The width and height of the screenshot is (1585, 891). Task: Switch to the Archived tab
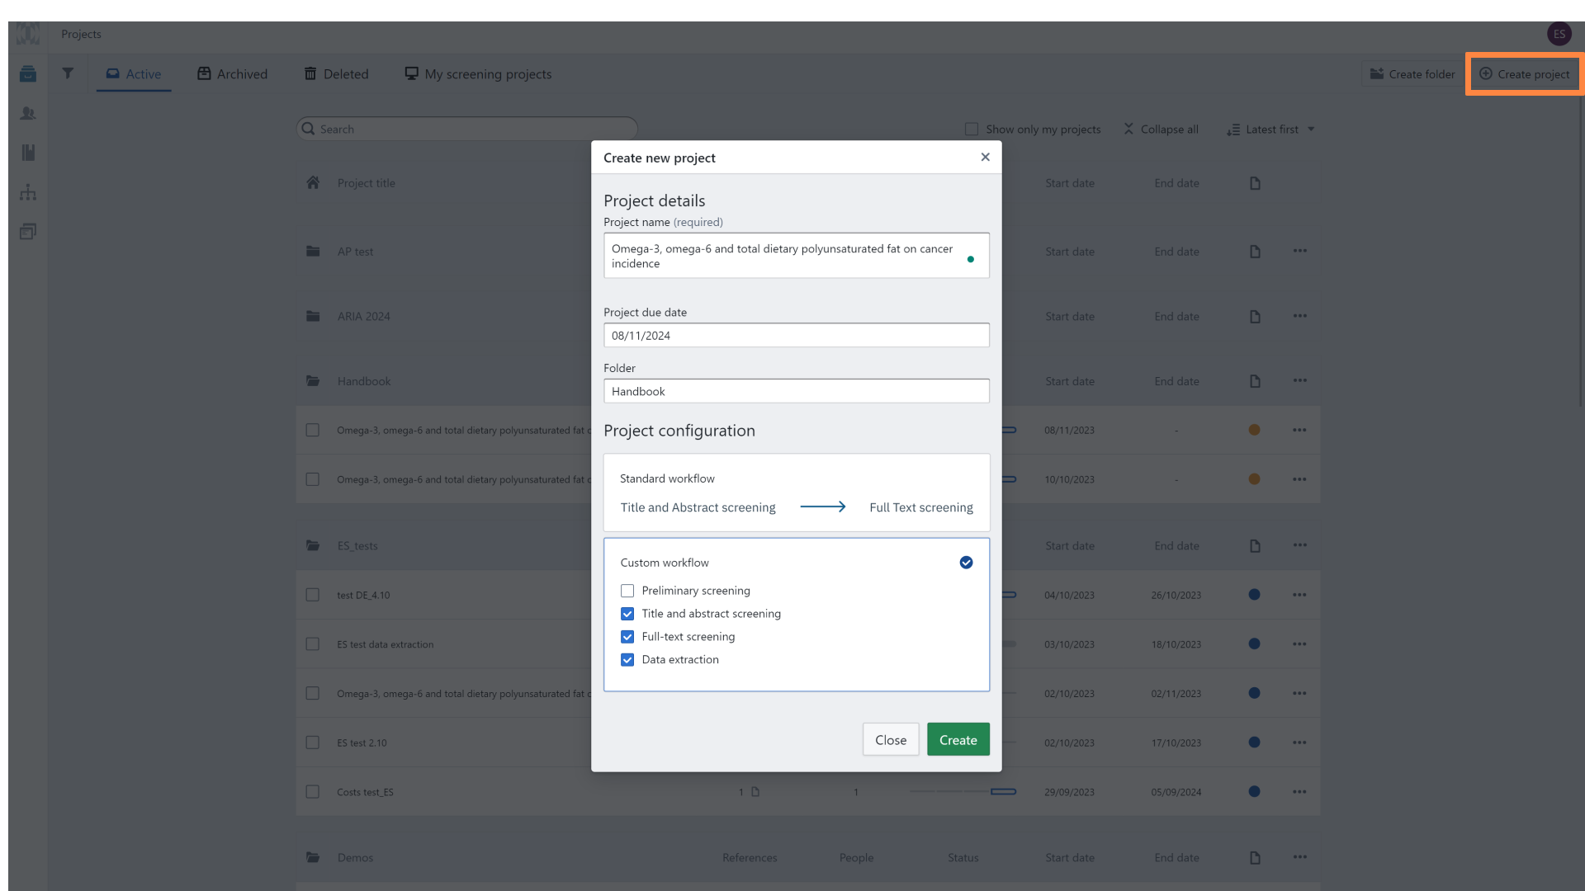tap(233, 74)
